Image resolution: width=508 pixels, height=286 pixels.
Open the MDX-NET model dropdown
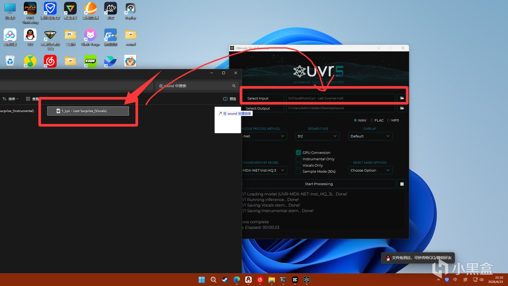[x=264, y=170]
